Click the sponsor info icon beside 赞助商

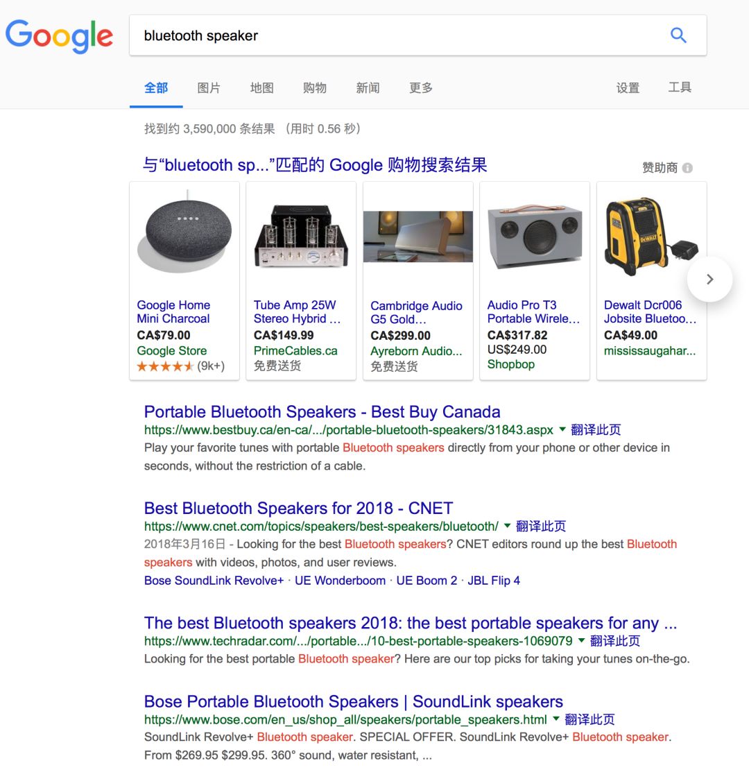[x=688, y=168]
